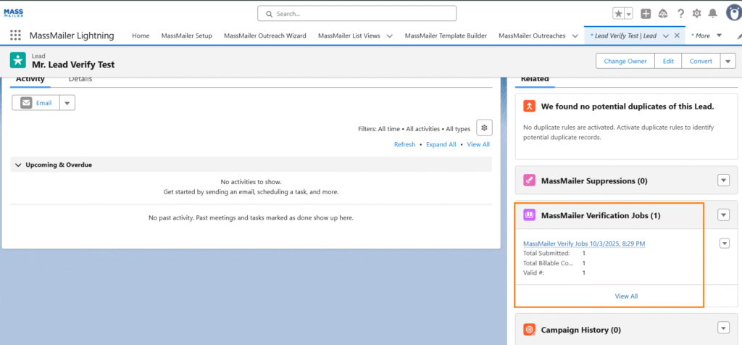This screenshot has height=345, width=742.
Task: Open MassMailer Suppressions actions dropdown
Action: tap(723, 180)
